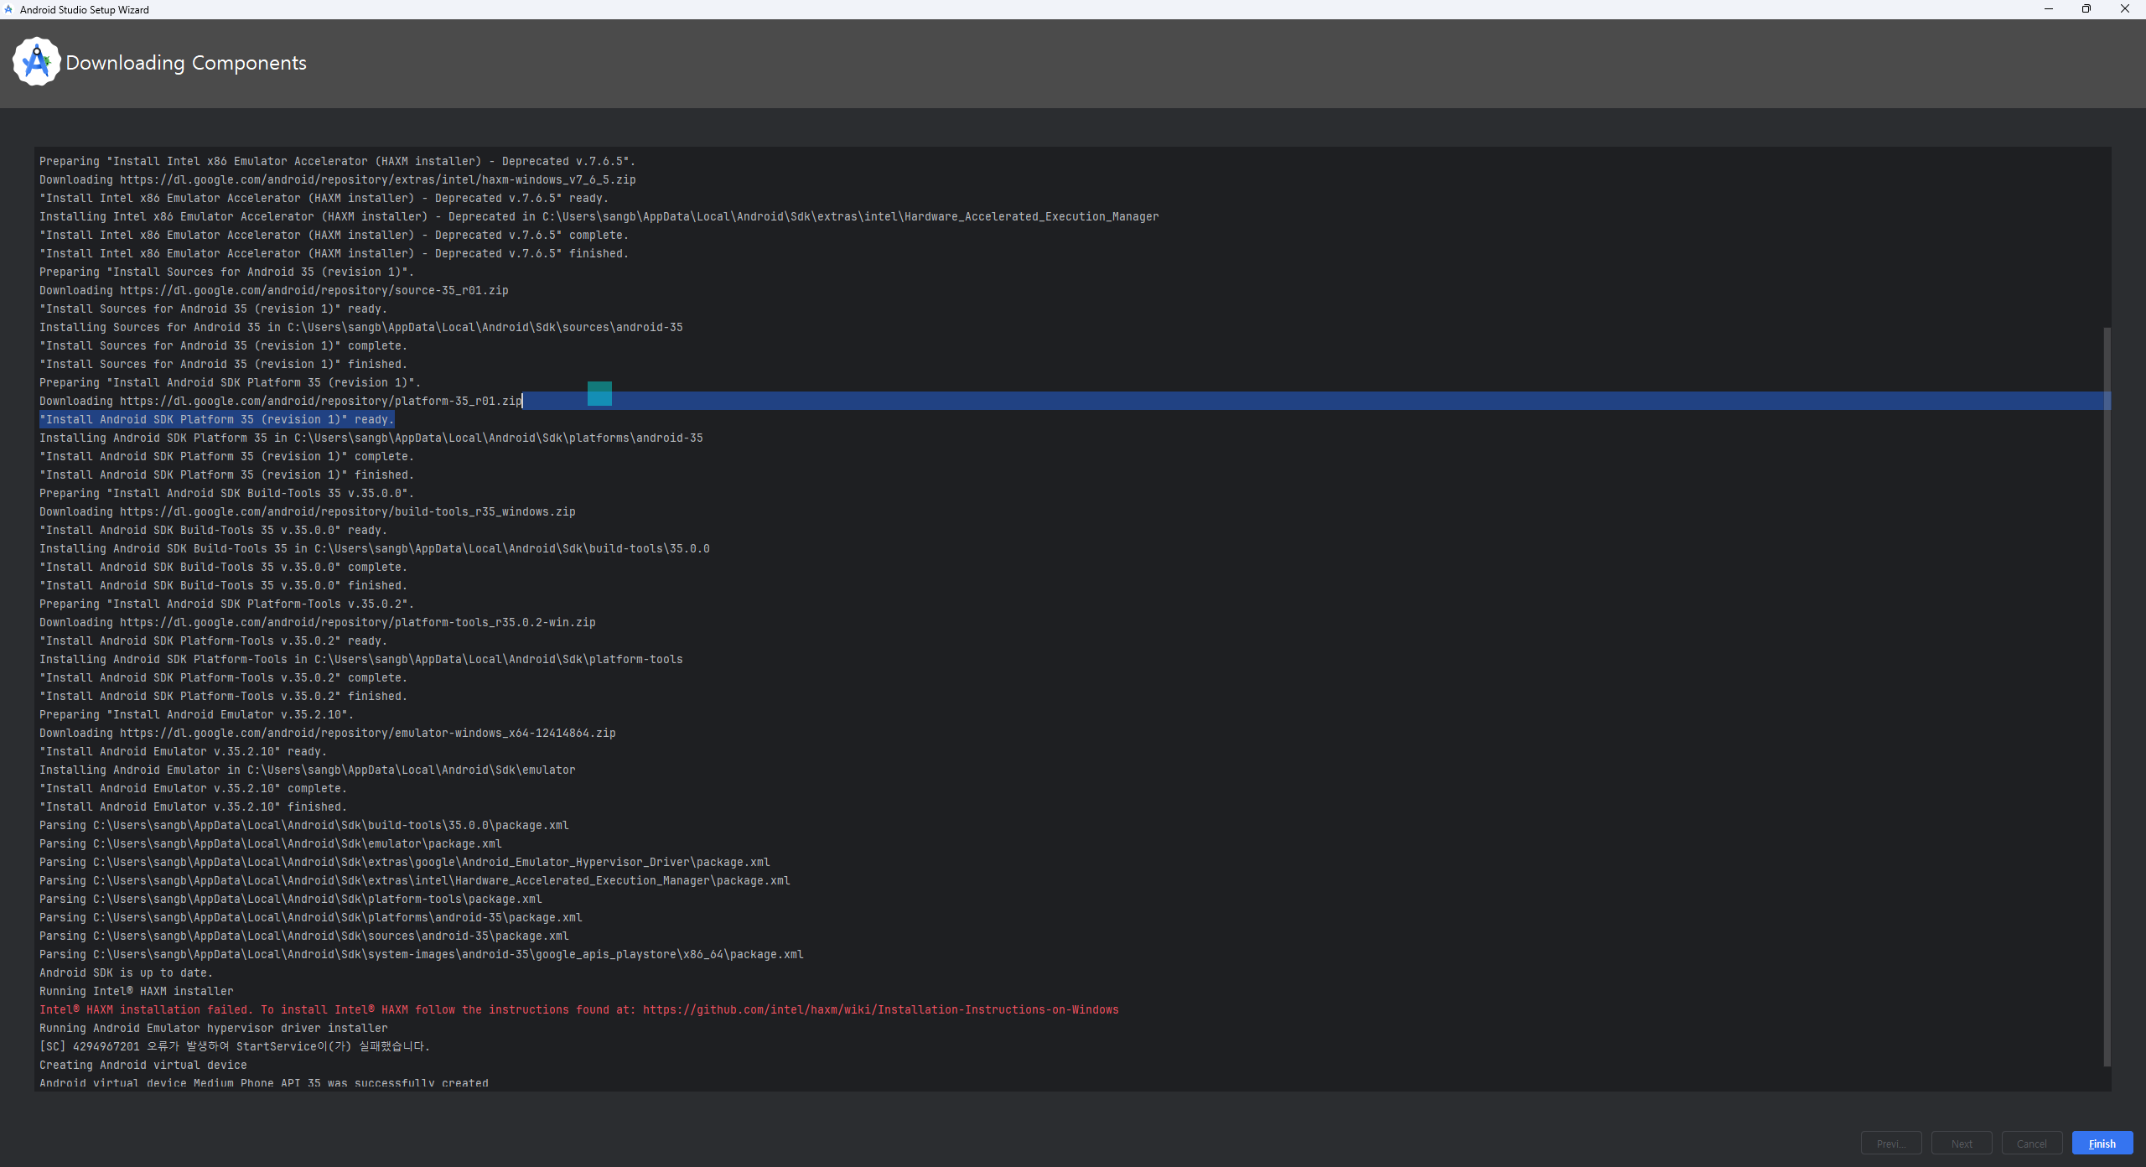
Task: Click the HAXM GitHub installation instructions URL
Action: 880,1009
